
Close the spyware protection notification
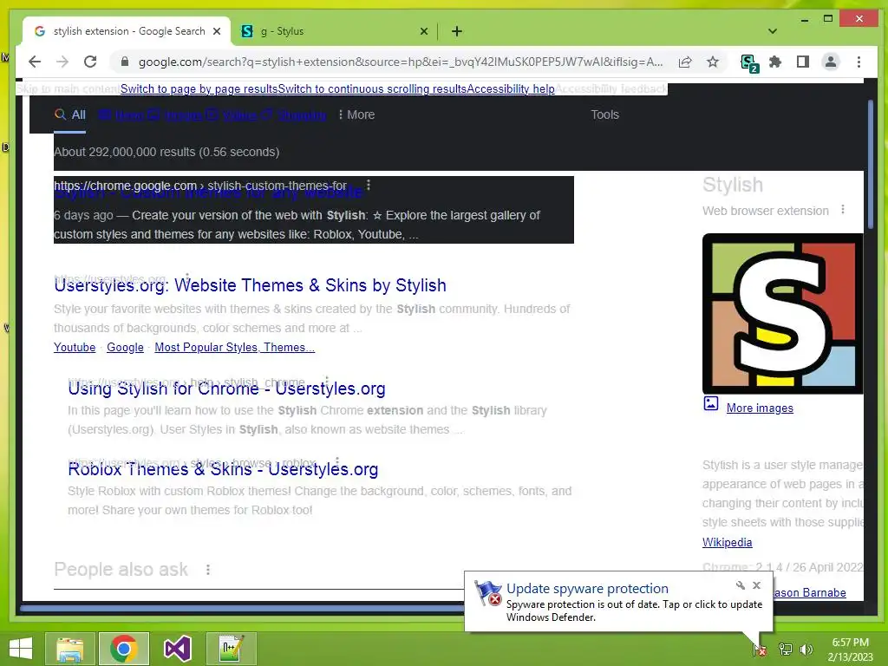pos(756,585)
